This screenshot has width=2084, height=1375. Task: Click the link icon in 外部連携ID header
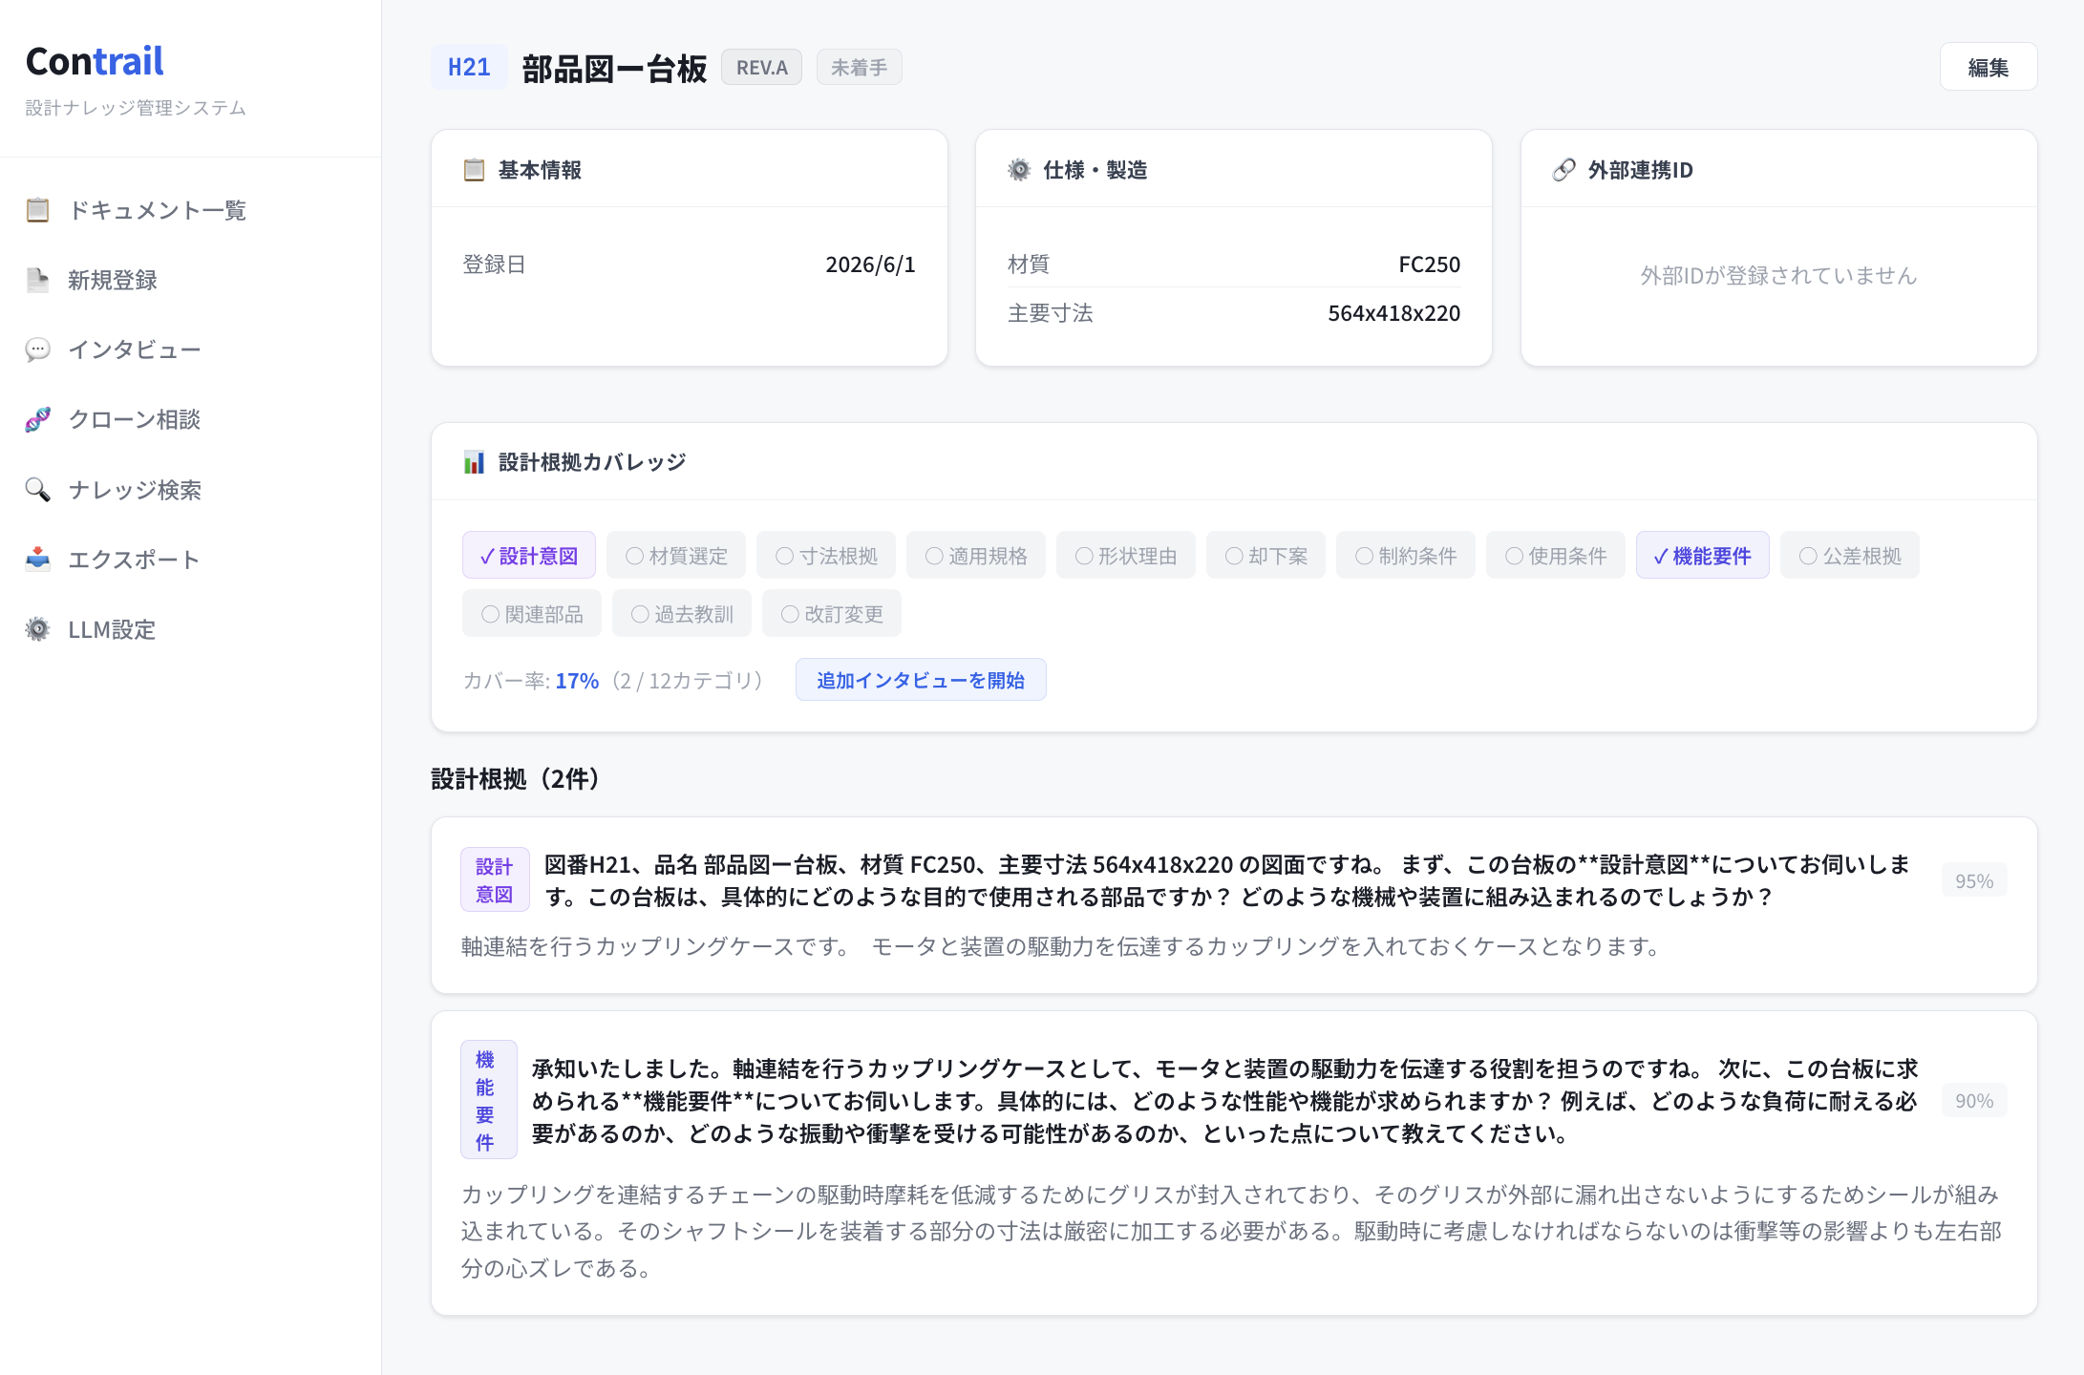pos(1563,170)
